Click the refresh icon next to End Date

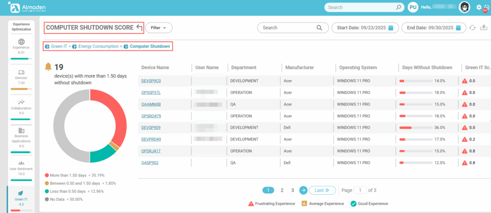(473, 28)
